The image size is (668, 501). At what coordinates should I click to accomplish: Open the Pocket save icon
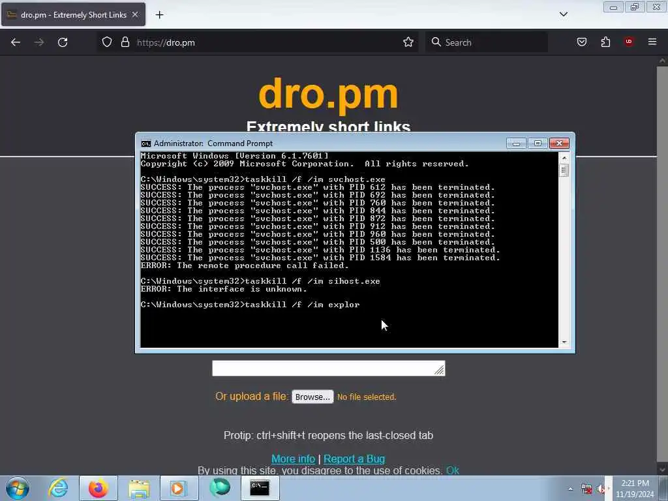pos(582,42)
